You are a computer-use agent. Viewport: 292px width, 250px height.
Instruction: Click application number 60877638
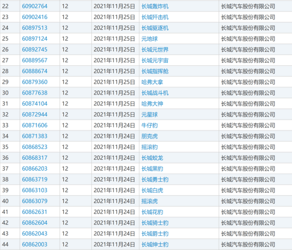coord(35,93)
